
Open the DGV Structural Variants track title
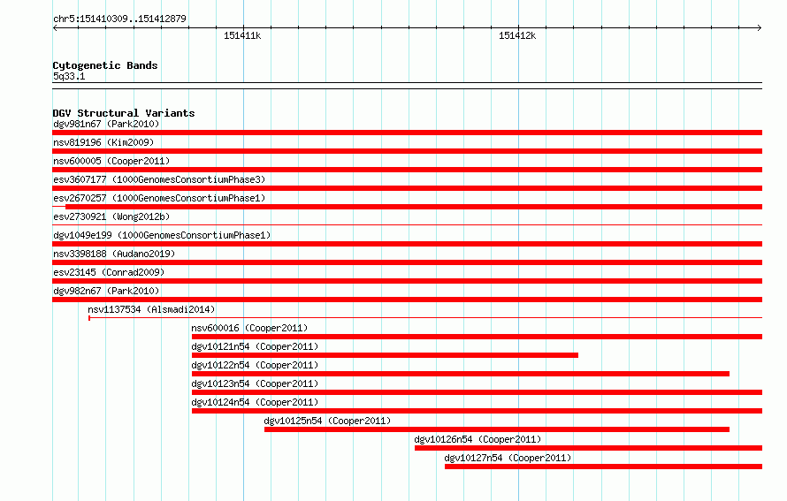click(x=124, y=113)
